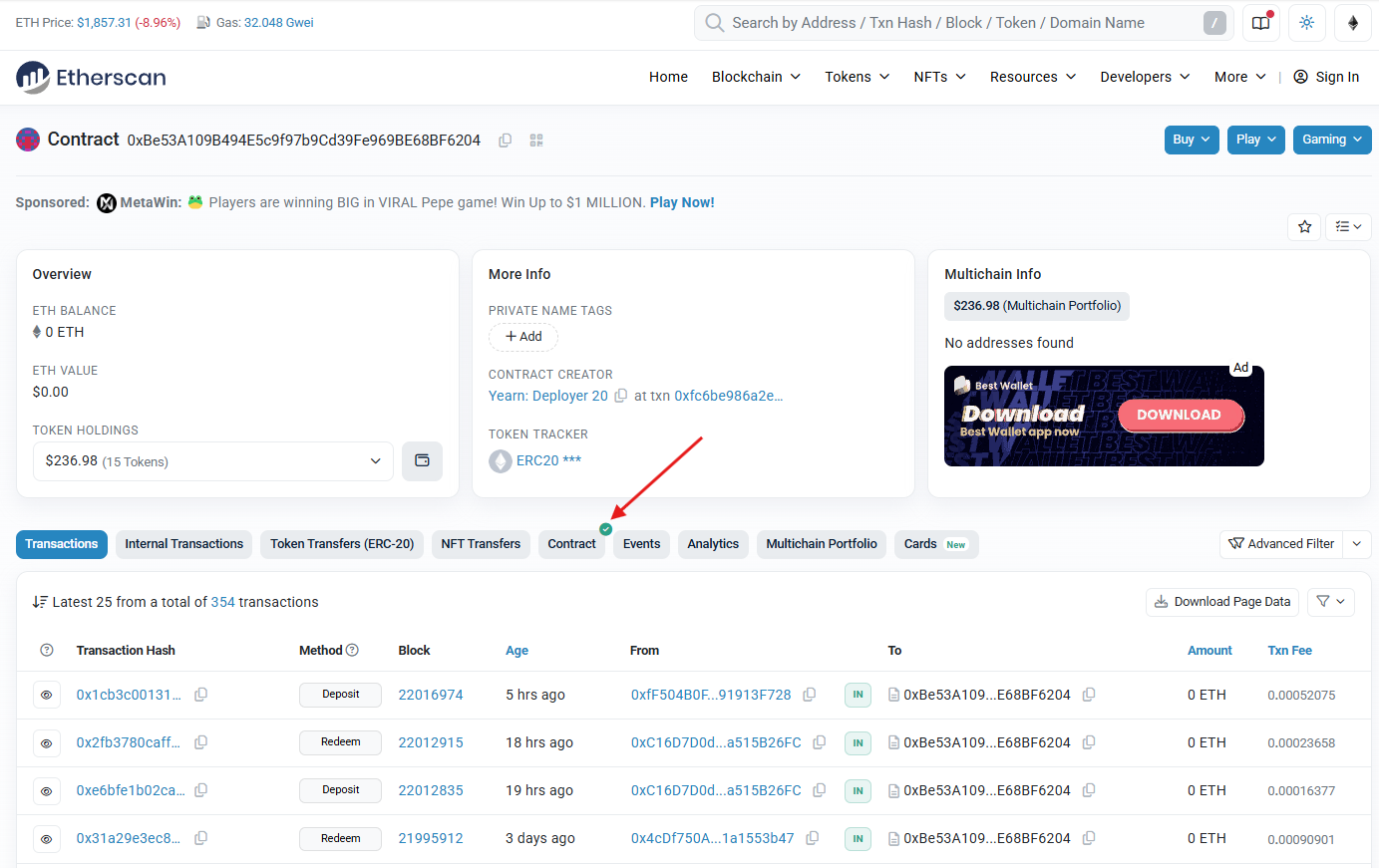Click Download Page Data button
This screenshot has width=1379, height=868.
click(1221, 602)
